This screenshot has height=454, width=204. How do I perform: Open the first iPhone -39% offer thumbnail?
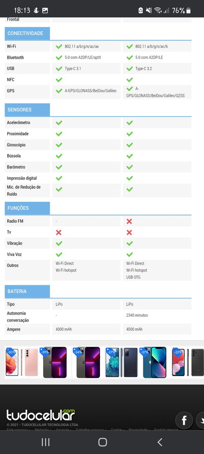coord(55,362)
